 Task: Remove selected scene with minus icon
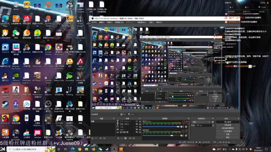point(96,138)
